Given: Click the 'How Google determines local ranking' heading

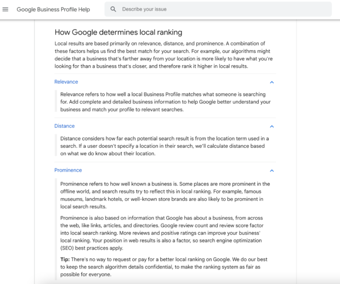Looking at the screenshot, I should click(x=118, y=32).
